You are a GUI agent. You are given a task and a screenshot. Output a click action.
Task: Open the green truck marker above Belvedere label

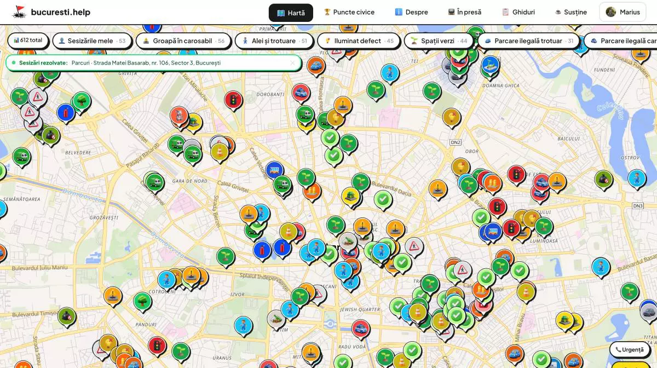(21, 157)
